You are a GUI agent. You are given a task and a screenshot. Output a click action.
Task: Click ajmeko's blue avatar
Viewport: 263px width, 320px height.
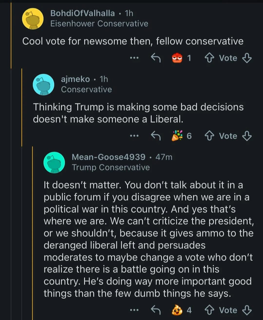(x=43, y=84)
